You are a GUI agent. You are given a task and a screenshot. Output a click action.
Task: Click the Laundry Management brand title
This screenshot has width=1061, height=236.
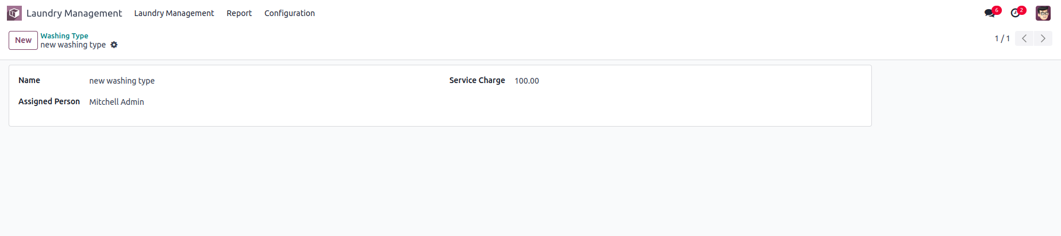pyautogui.click(x=74, y=13)
